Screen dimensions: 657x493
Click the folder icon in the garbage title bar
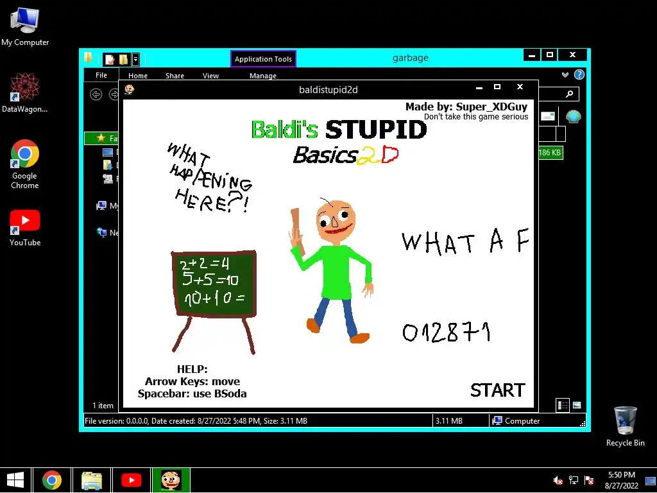point(88,57)
